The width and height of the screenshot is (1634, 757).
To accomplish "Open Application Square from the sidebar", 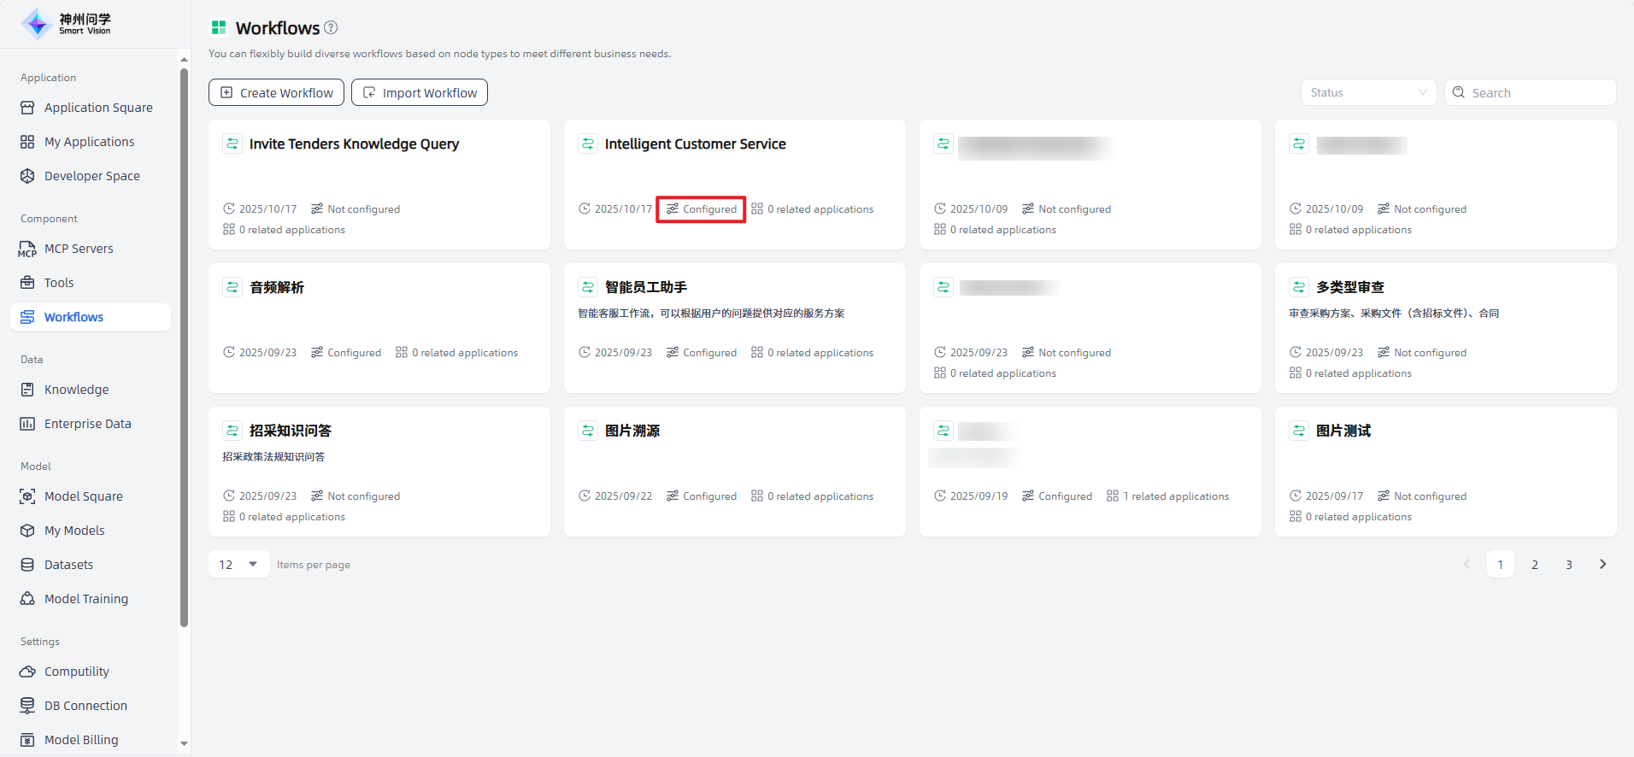I will point(98,108).
